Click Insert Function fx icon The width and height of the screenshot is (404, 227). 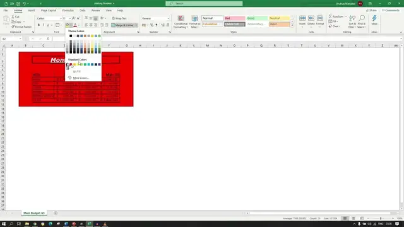(x=48, y=38)
